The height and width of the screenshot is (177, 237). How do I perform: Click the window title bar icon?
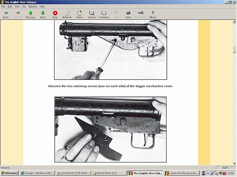click(x=2, y=2)
